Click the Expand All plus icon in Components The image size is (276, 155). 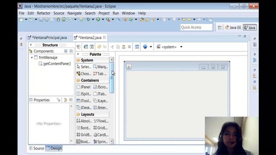(66, 51)
